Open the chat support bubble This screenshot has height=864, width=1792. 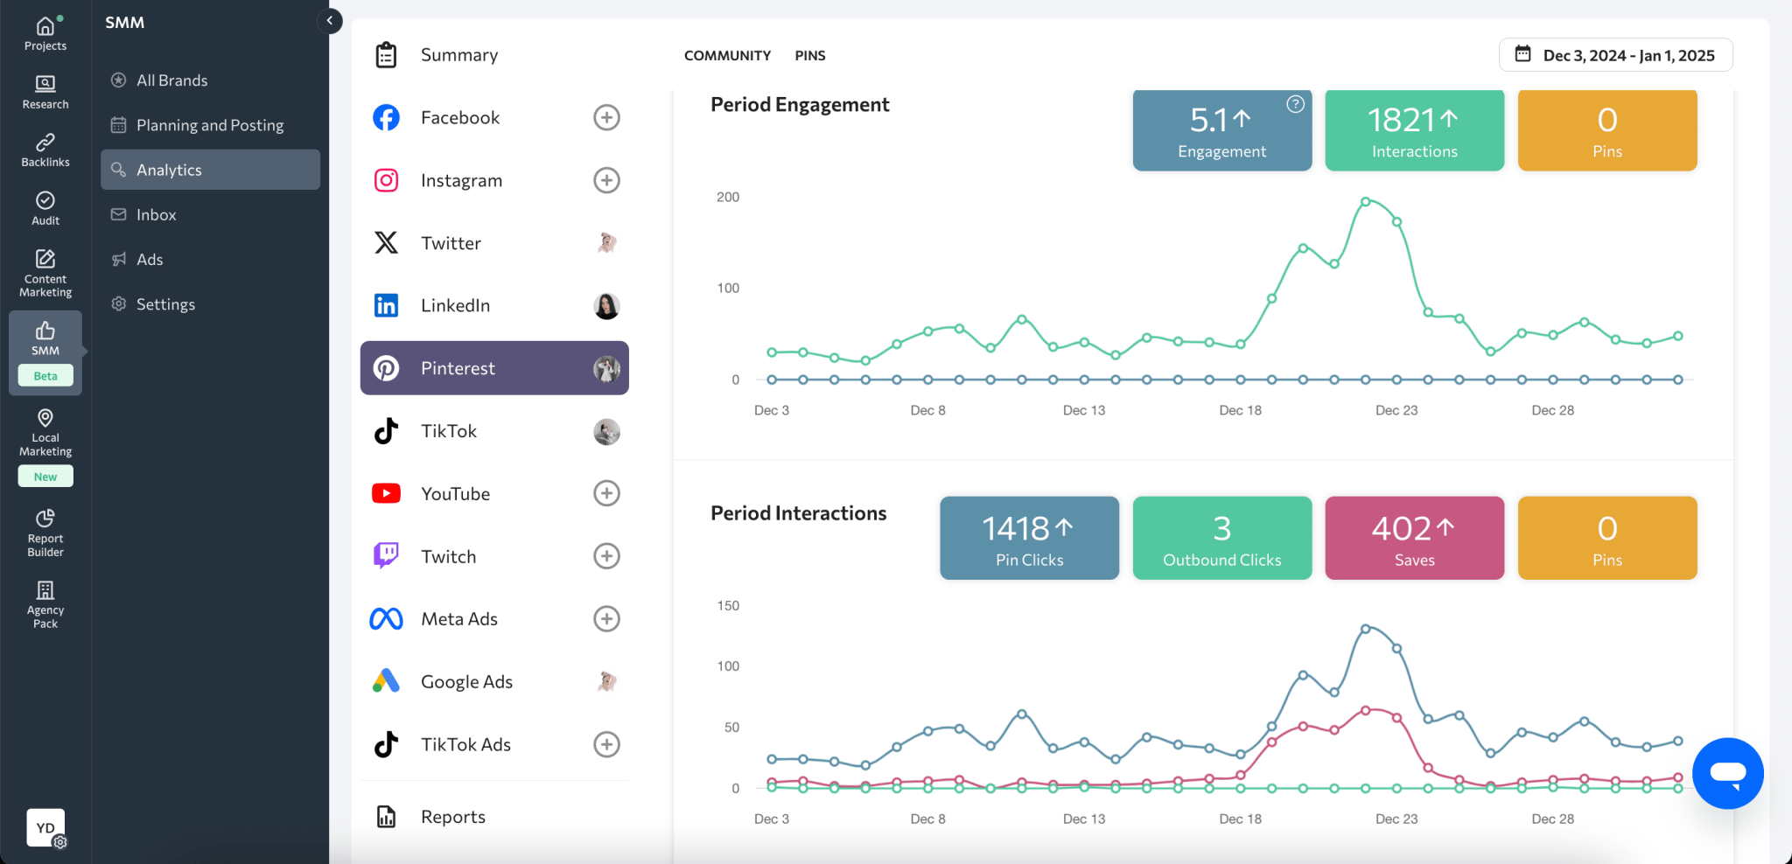1727,773
